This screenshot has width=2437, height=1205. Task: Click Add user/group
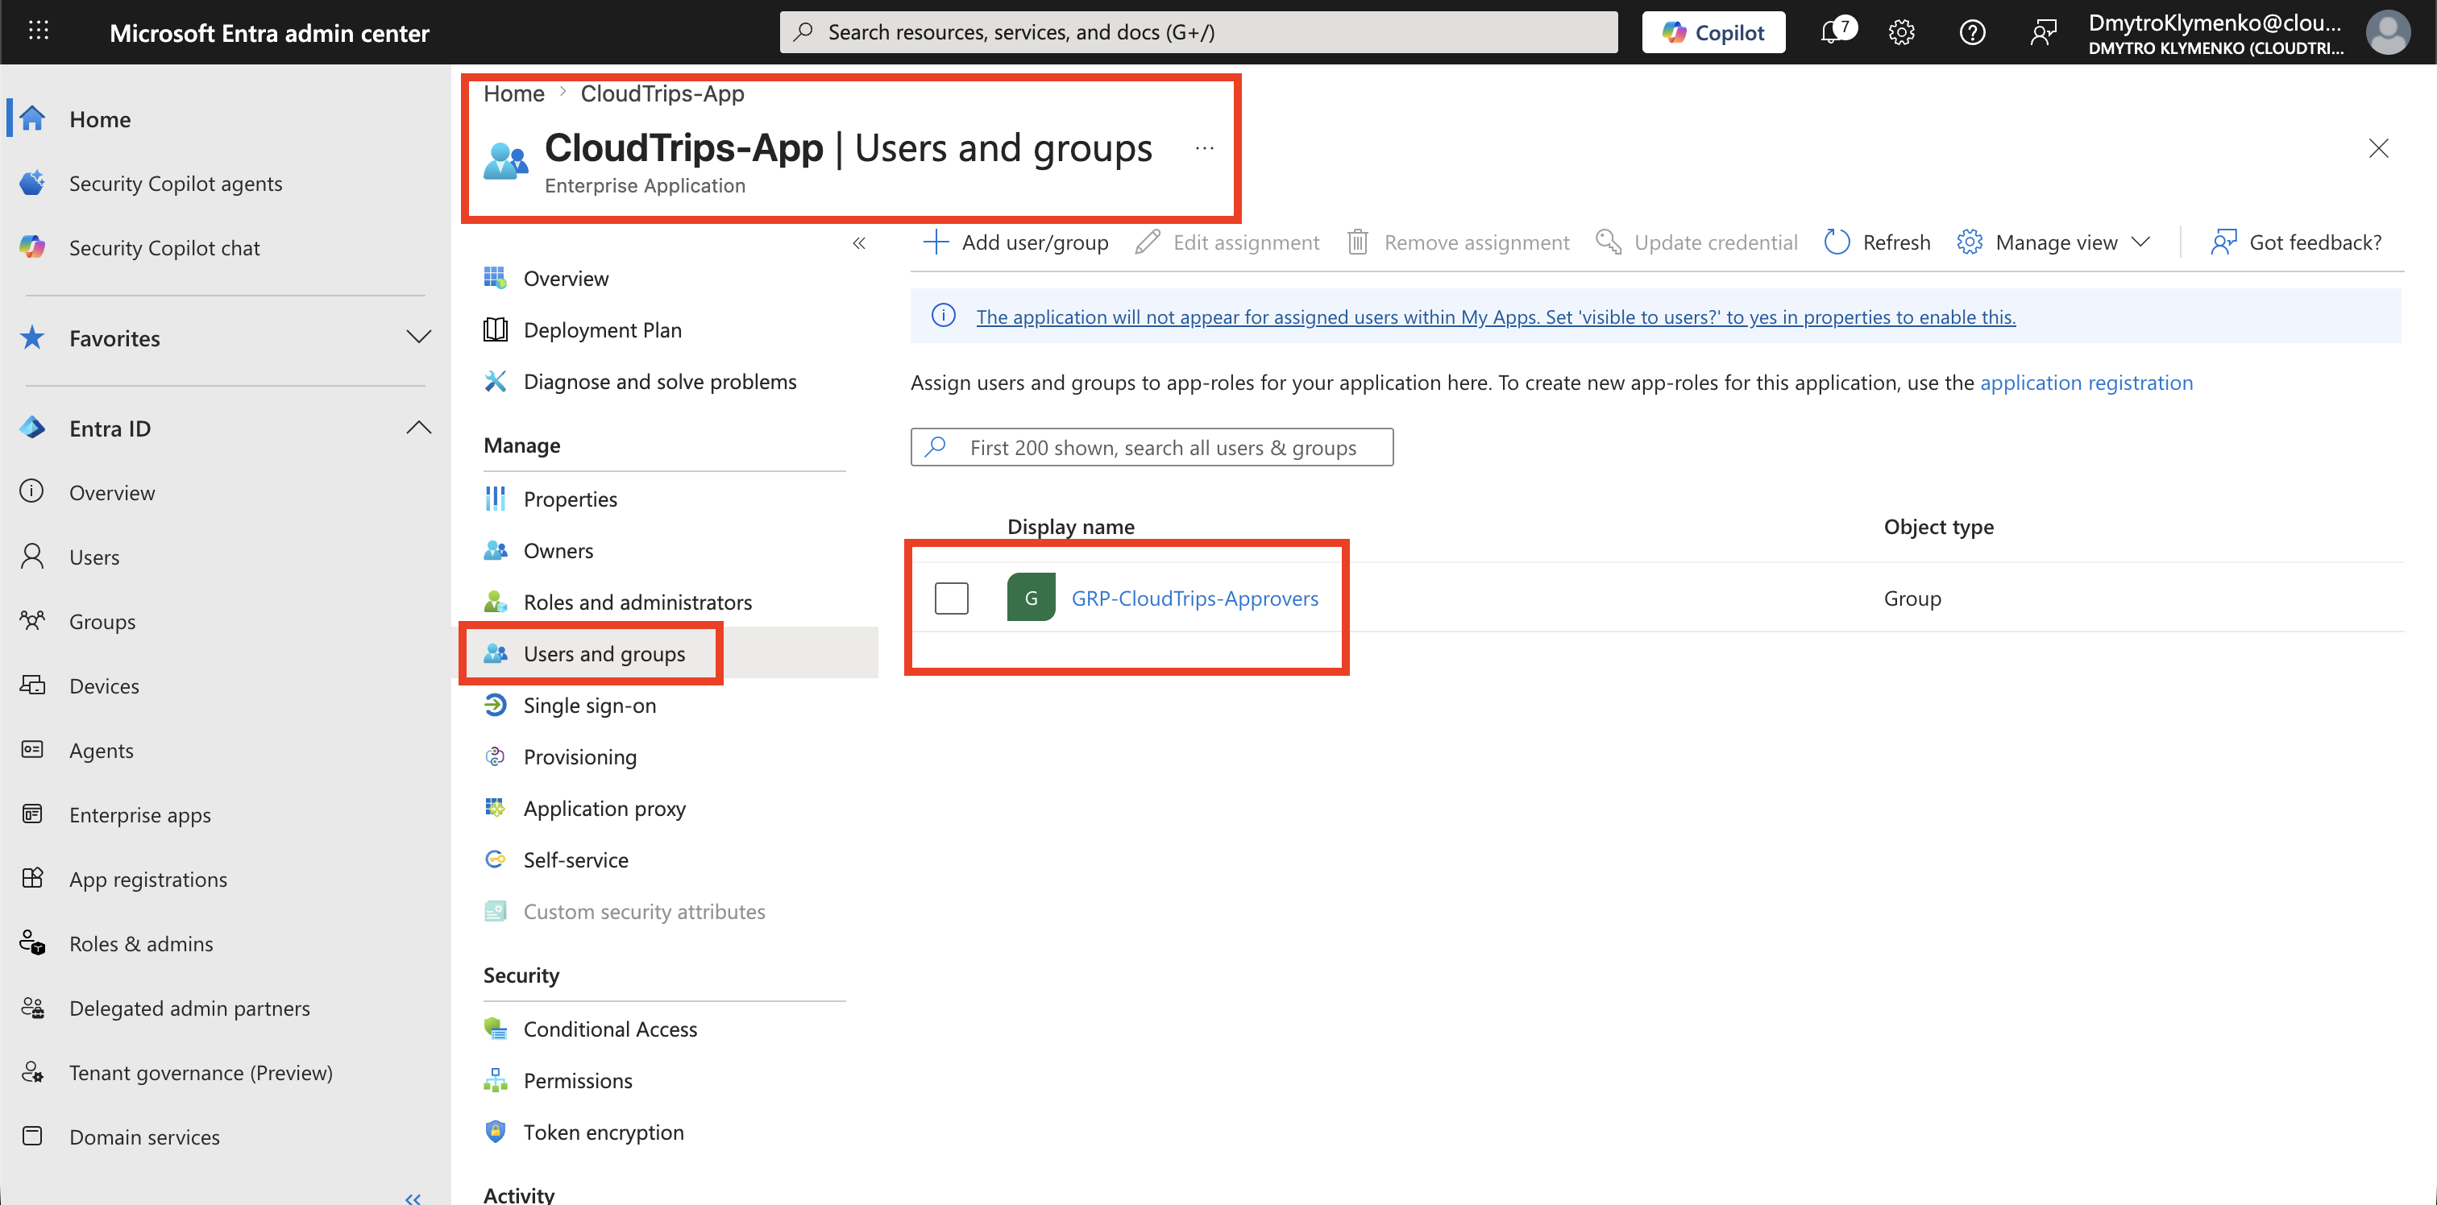point(1015,242)
